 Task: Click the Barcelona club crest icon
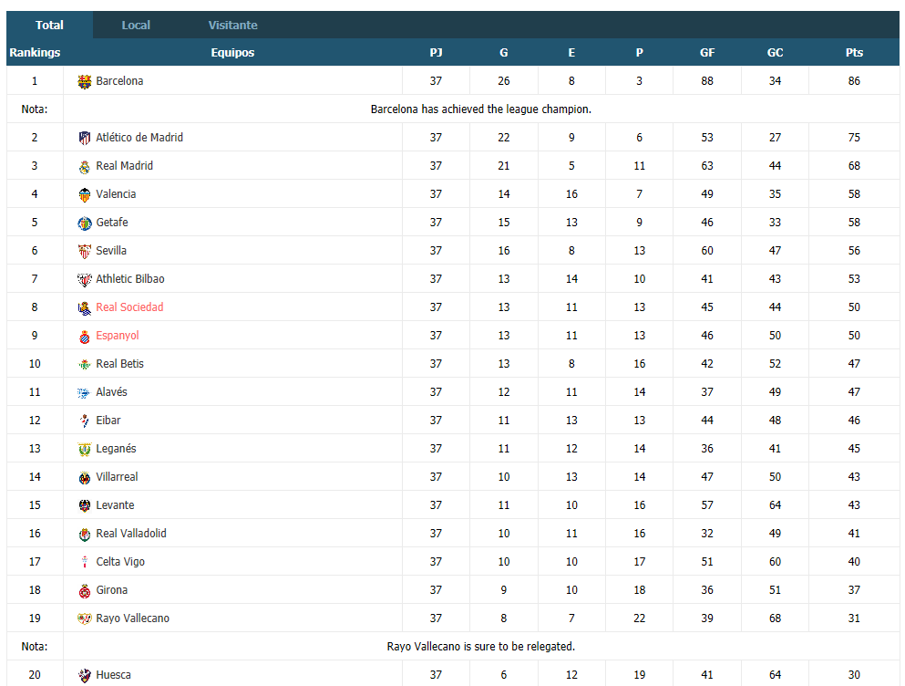pos(85,81)
